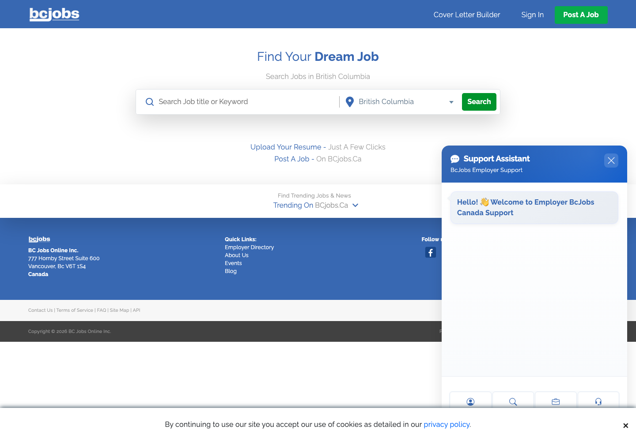The image size is (636, 441).
Task: Select the profile icon tab in chat panel
Action: tap(470, 401)
